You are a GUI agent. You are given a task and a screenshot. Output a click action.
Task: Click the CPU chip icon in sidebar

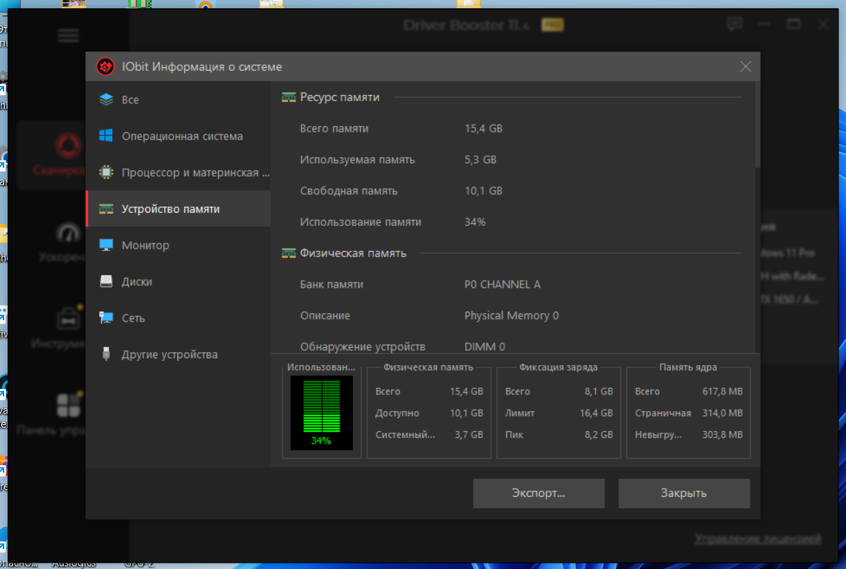(106, 173)
